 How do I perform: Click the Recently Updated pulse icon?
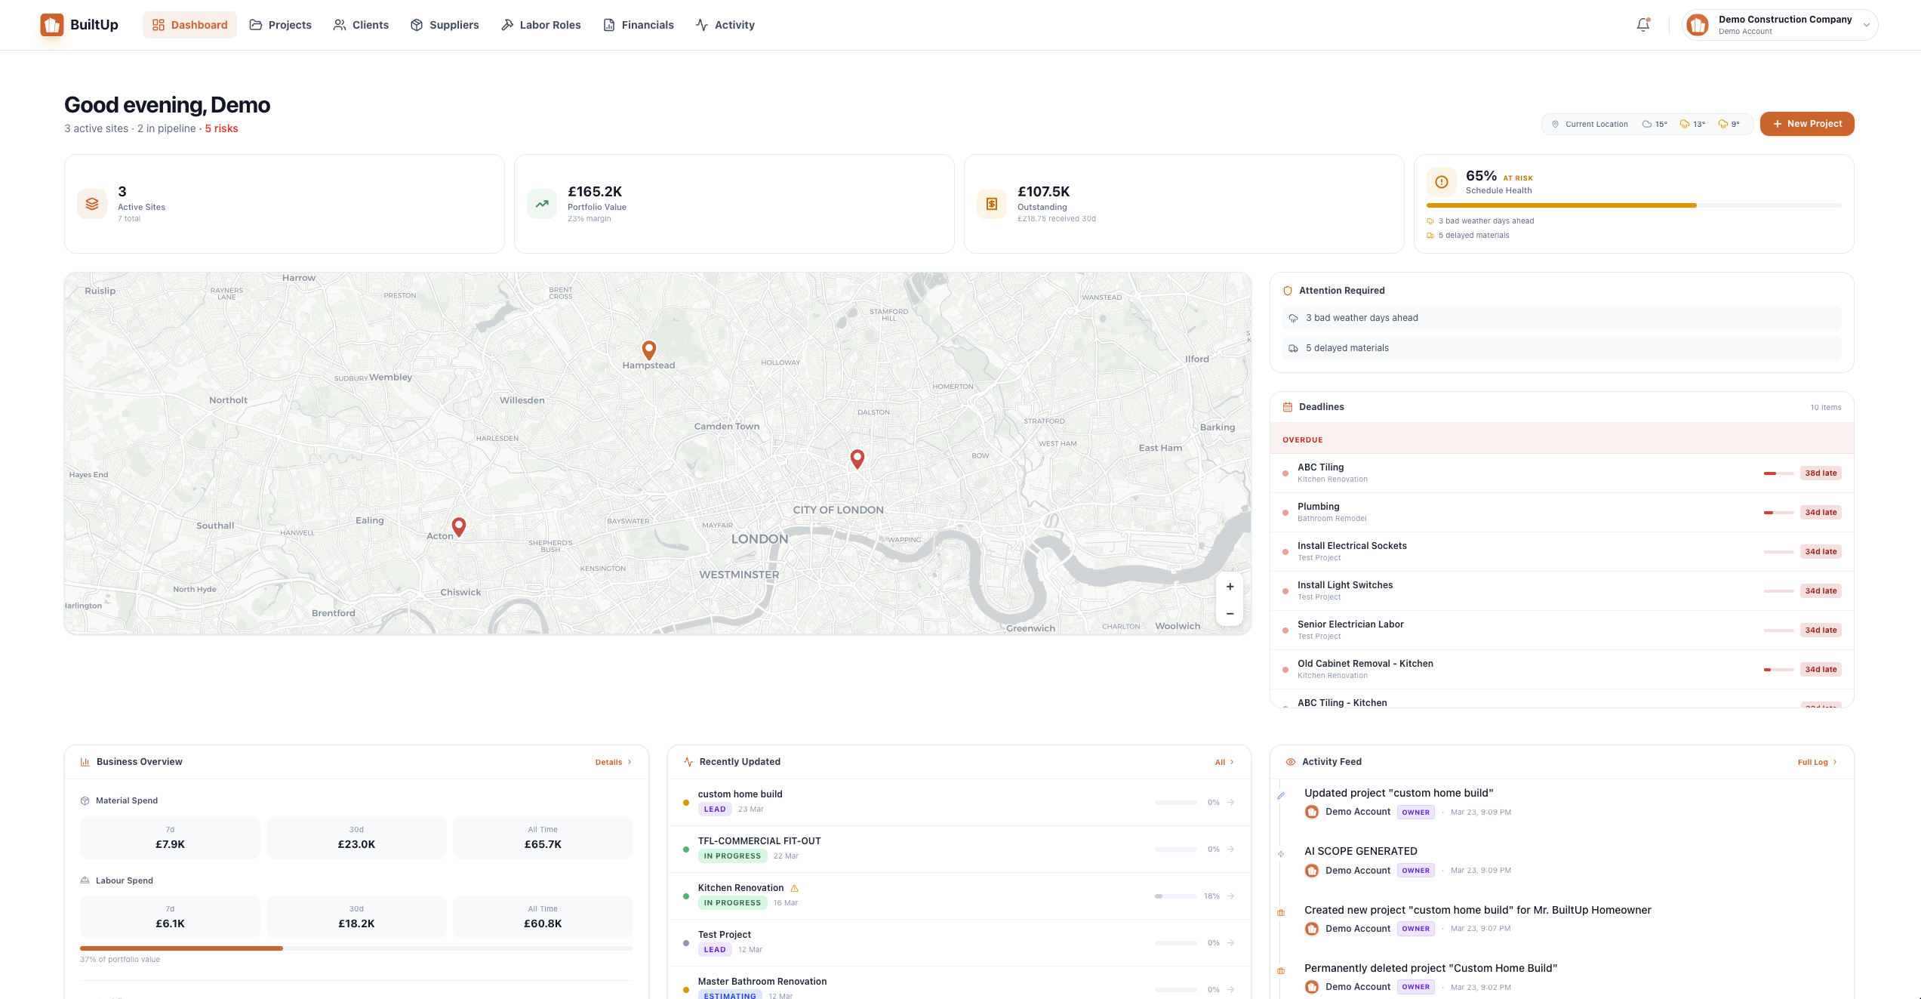[x=688, y=762]
